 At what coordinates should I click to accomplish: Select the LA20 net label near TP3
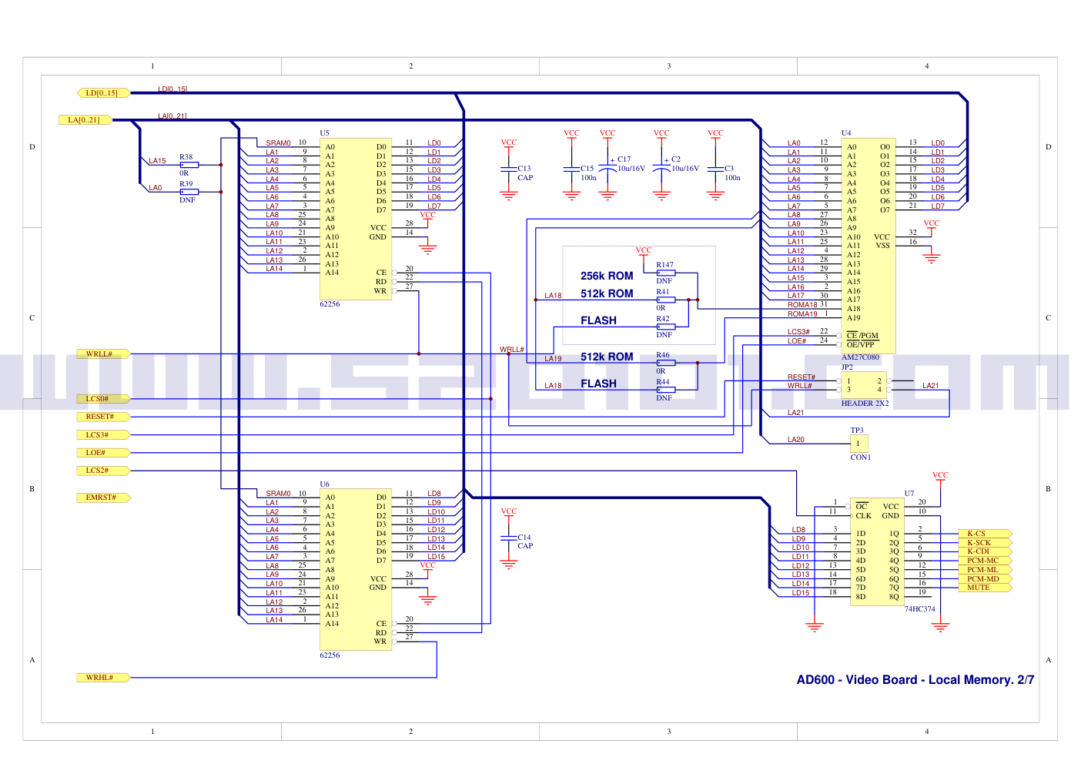click(x=796, y=440)
